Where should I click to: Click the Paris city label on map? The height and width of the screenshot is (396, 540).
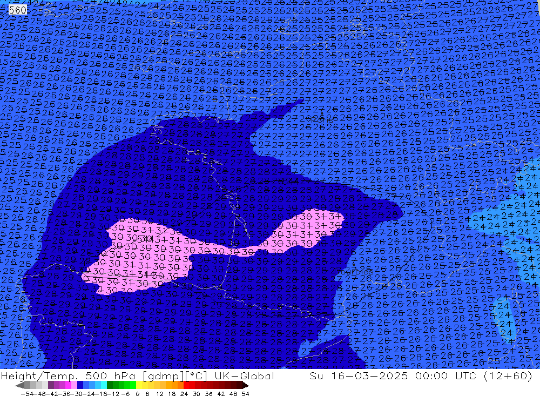[322, 120]
